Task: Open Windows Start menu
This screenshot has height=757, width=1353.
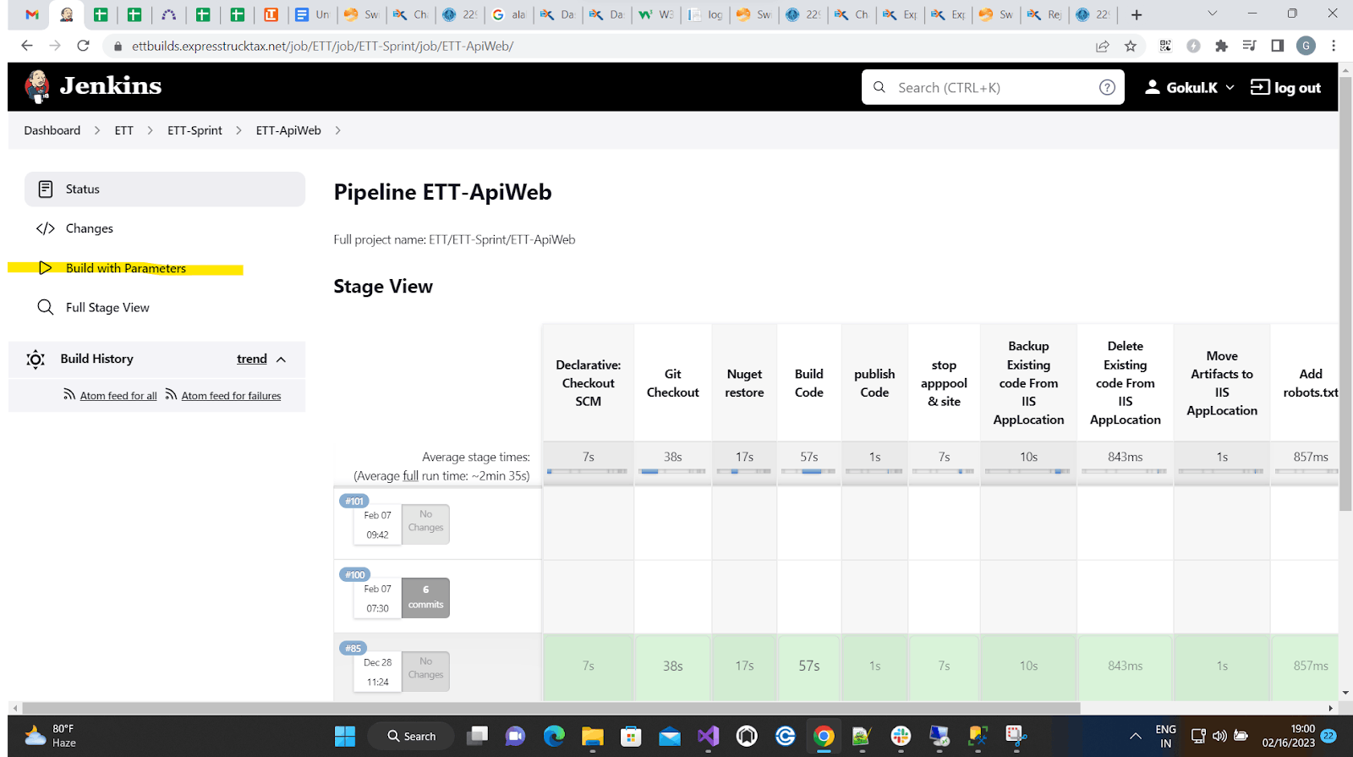Action: pos(345,736)
